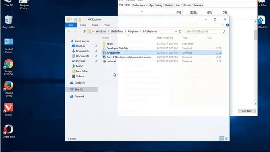This screenshot has width=270, height=152.
Task: Click Programs in the address breadcrumb
Action: coord(133,31)
